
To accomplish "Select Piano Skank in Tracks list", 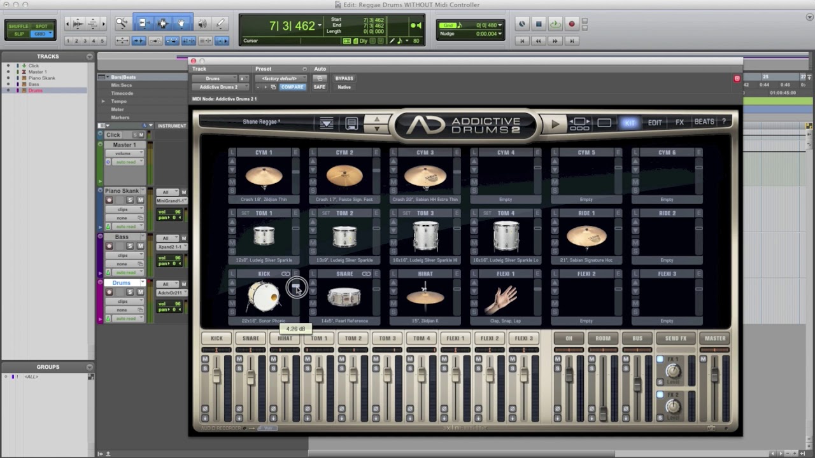I will click(x=41, y=78).
